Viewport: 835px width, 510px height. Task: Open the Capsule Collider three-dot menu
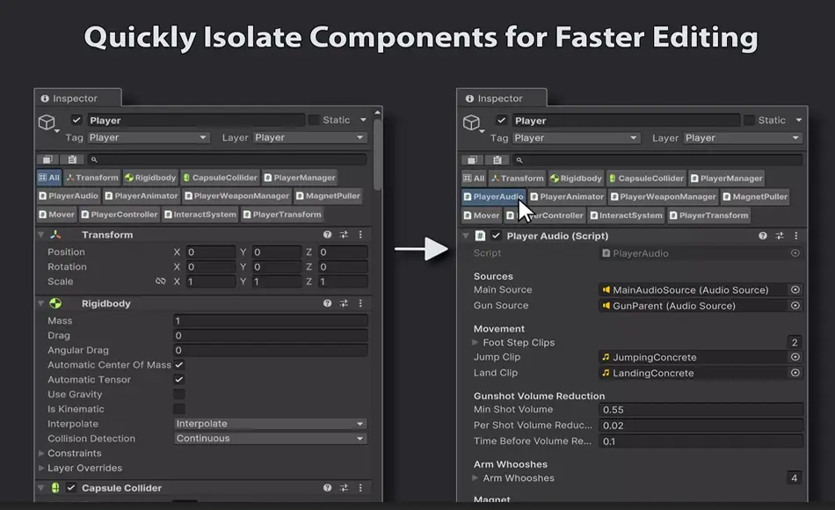(360, 488)
